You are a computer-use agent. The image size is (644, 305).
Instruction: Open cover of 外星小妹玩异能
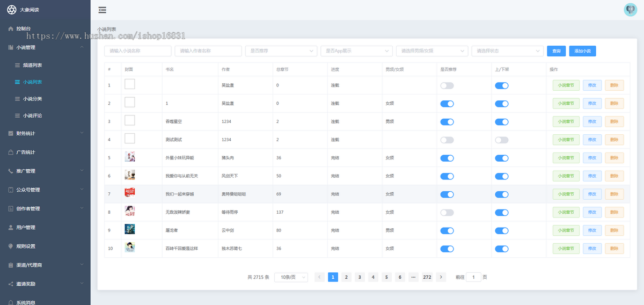pyautogui.click(x=130, y=157)
